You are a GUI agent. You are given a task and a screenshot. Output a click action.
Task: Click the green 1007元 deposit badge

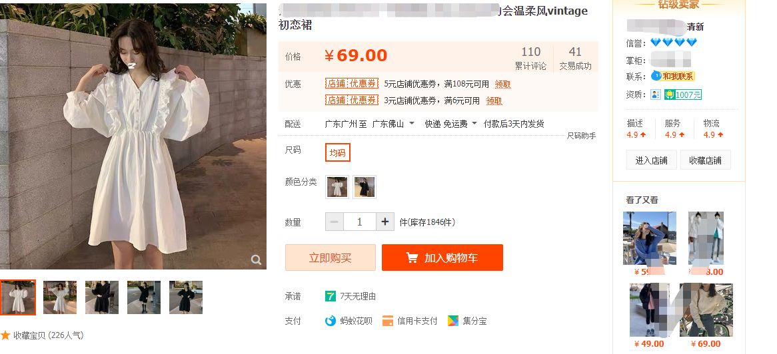(x=683, y=94)
